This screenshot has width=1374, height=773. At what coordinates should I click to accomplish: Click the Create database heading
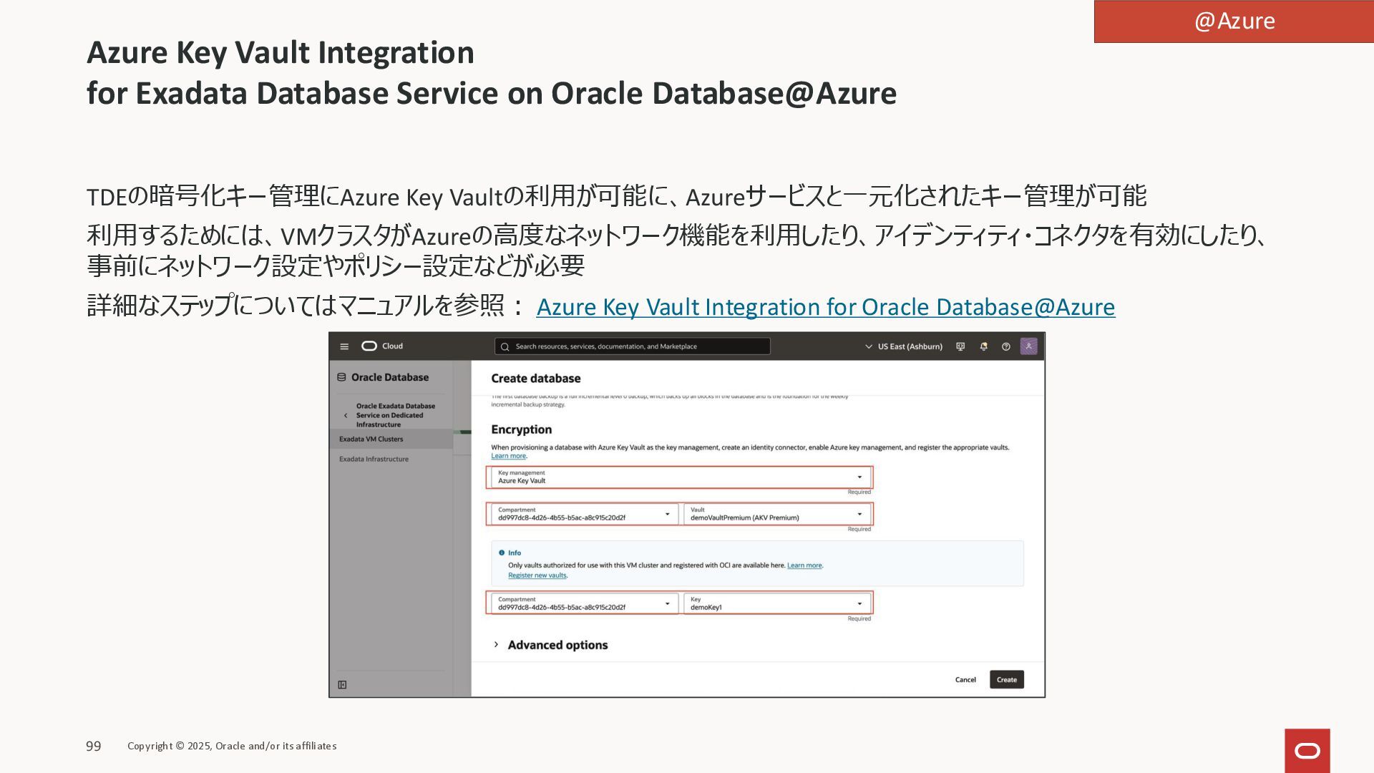[x=535, y=379]
